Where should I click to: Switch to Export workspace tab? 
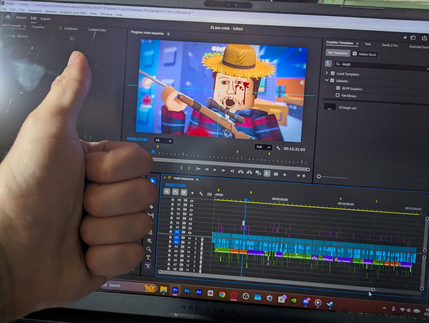[x=45, y=19]
